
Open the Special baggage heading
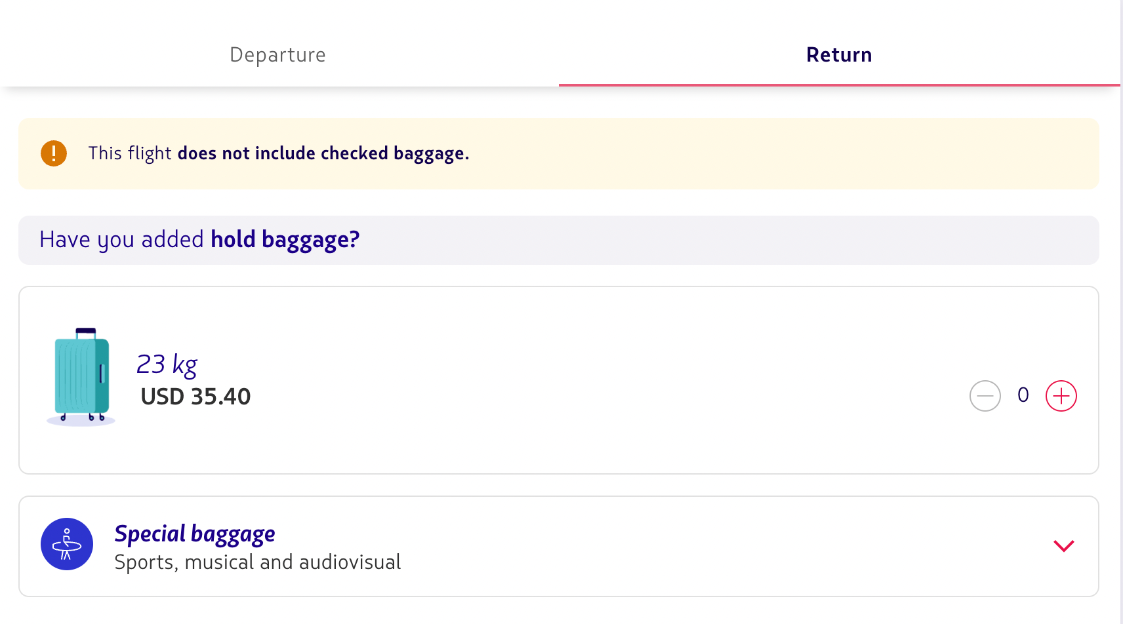click(195, 534)
